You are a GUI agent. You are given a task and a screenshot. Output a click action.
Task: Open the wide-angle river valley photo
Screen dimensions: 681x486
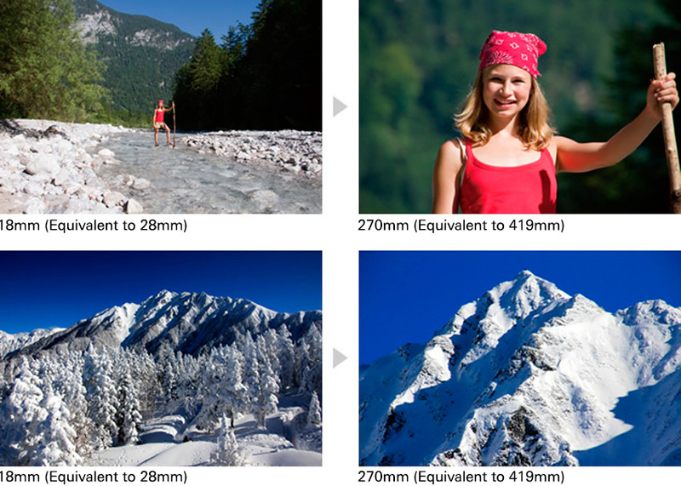click(x=161, y=106)
